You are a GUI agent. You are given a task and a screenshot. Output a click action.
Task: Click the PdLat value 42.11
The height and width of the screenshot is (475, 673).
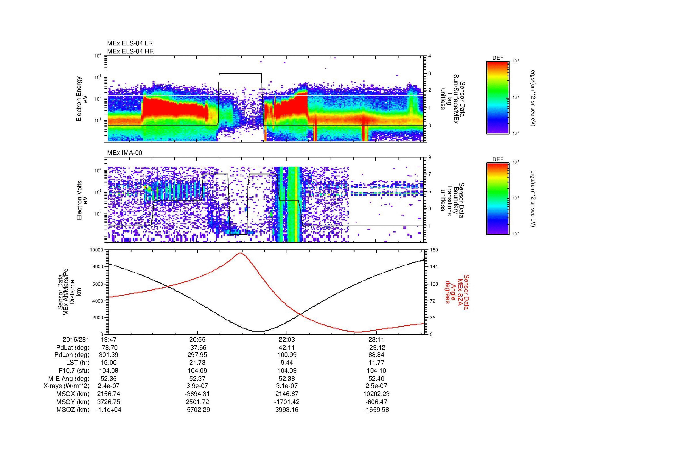pyautogui.click(x=287, y=348)
